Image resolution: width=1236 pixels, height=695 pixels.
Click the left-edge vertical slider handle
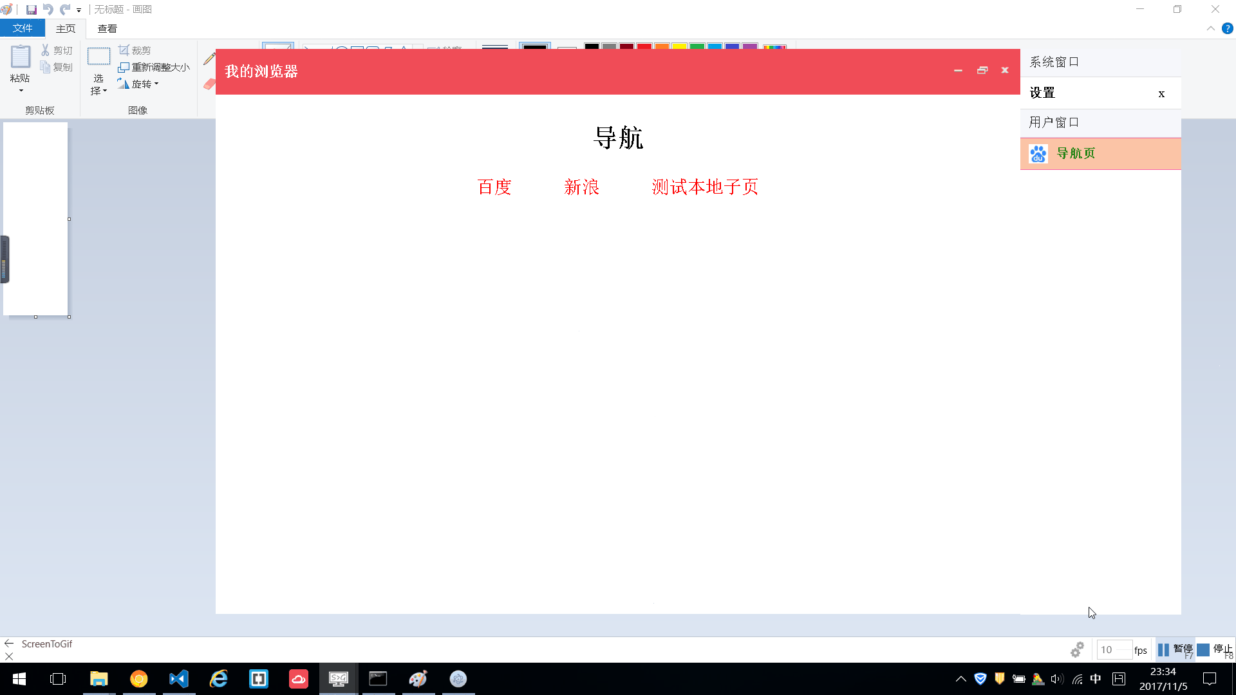(x=5, y=259)
